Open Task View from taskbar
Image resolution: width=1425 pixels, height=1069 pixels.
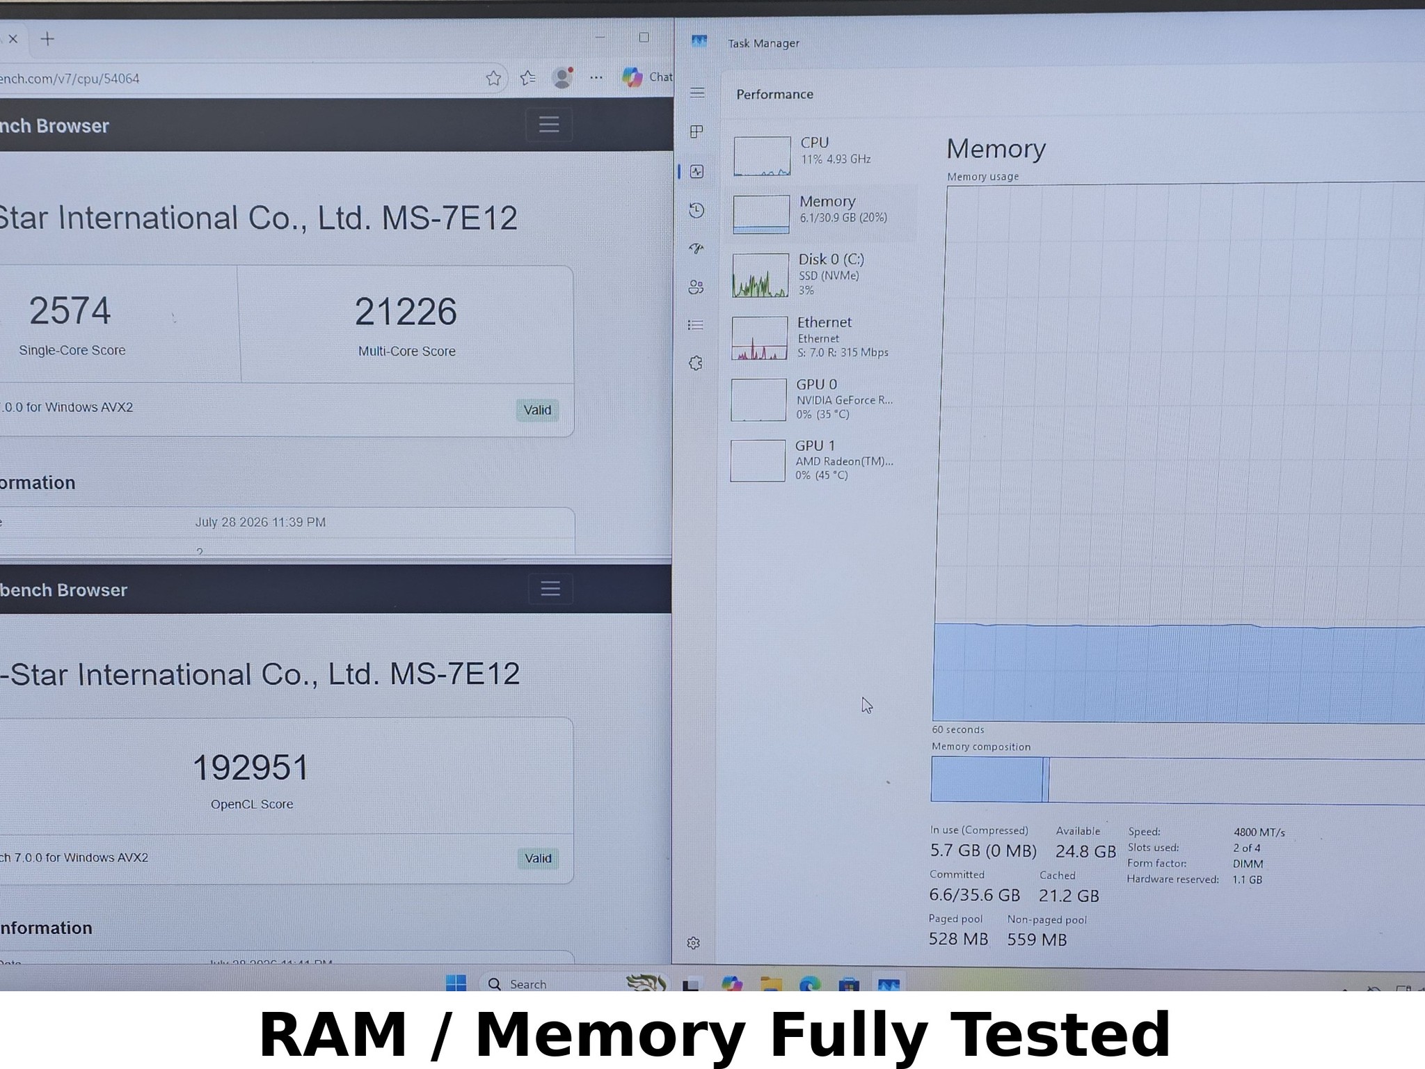click(690, 984)
